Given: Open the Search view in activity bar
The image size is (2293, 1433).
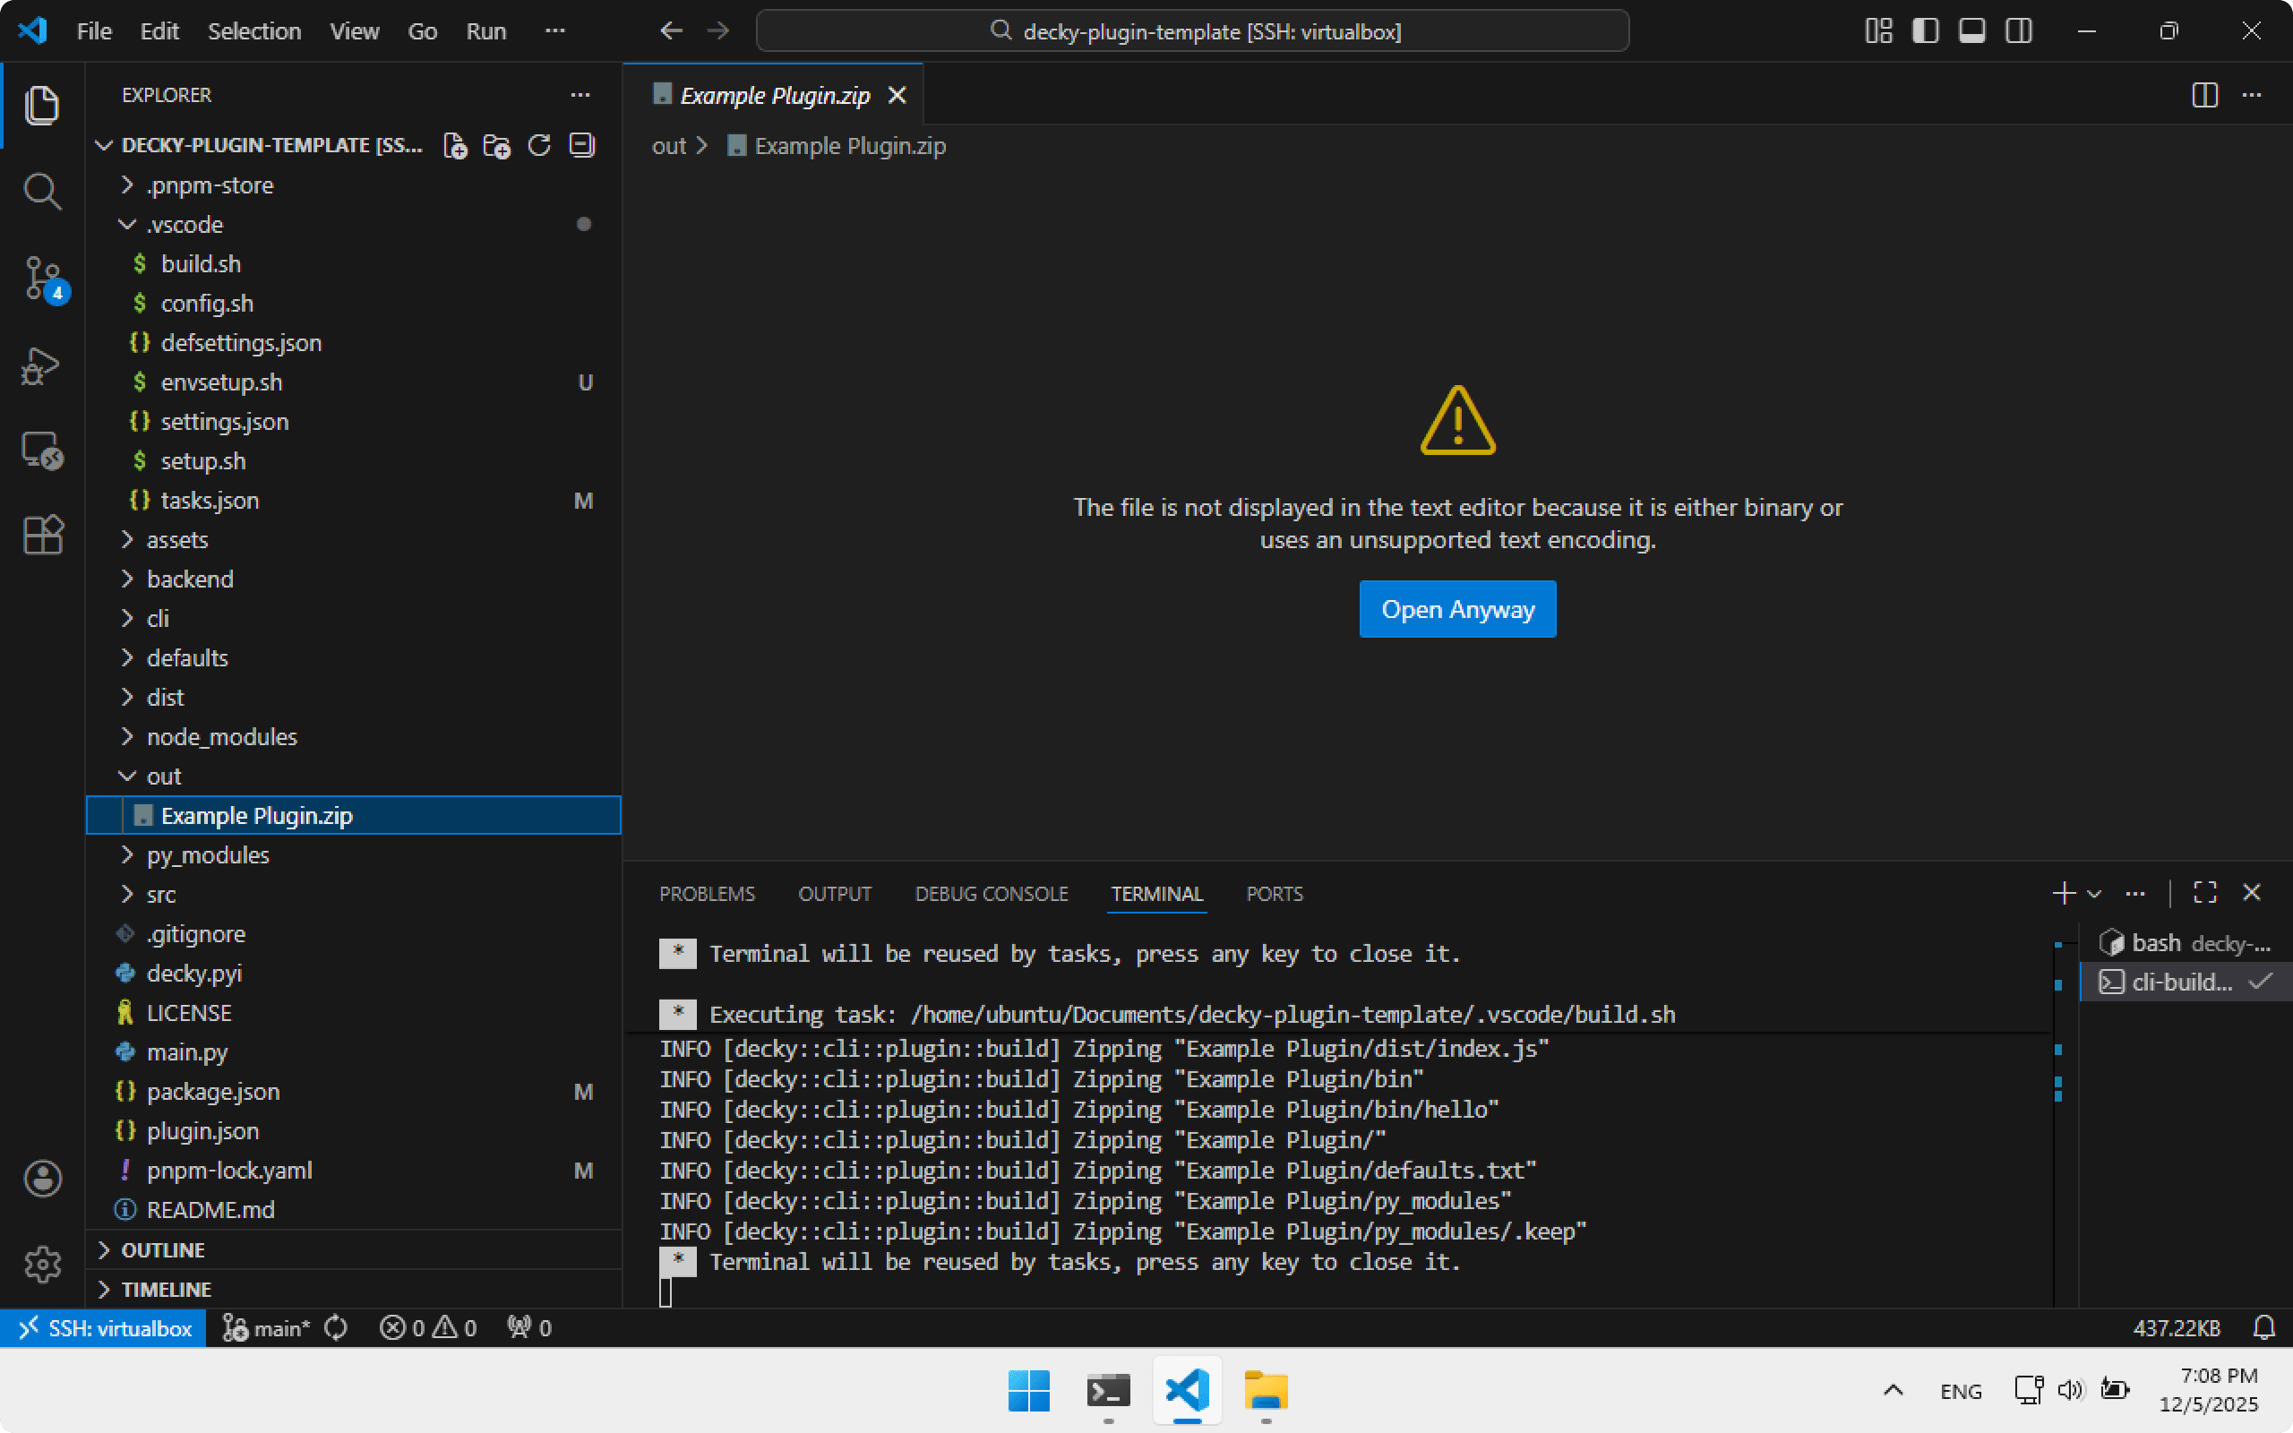Looking at the screenshot, I should (42, 192).
